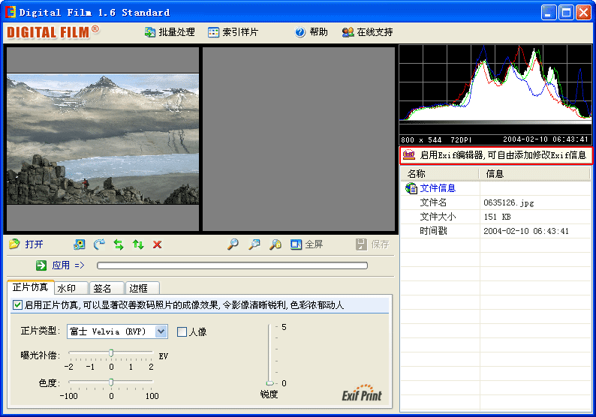
Task: Click the 800 x 544 72DPI text
Action: click(x=436, y=139)
